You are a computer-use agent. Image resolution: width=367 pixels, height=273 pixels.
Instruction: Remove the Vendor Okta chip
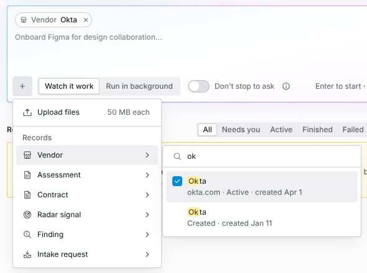tap(86, 20)
